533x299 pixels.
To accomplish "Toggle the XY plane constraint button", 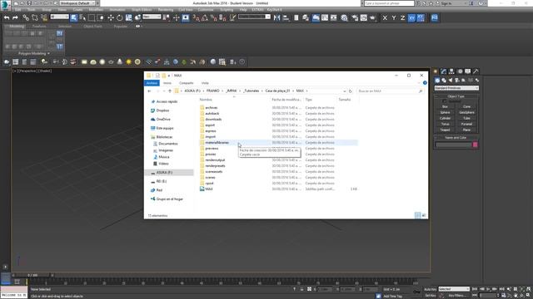I will pos(411,17).
